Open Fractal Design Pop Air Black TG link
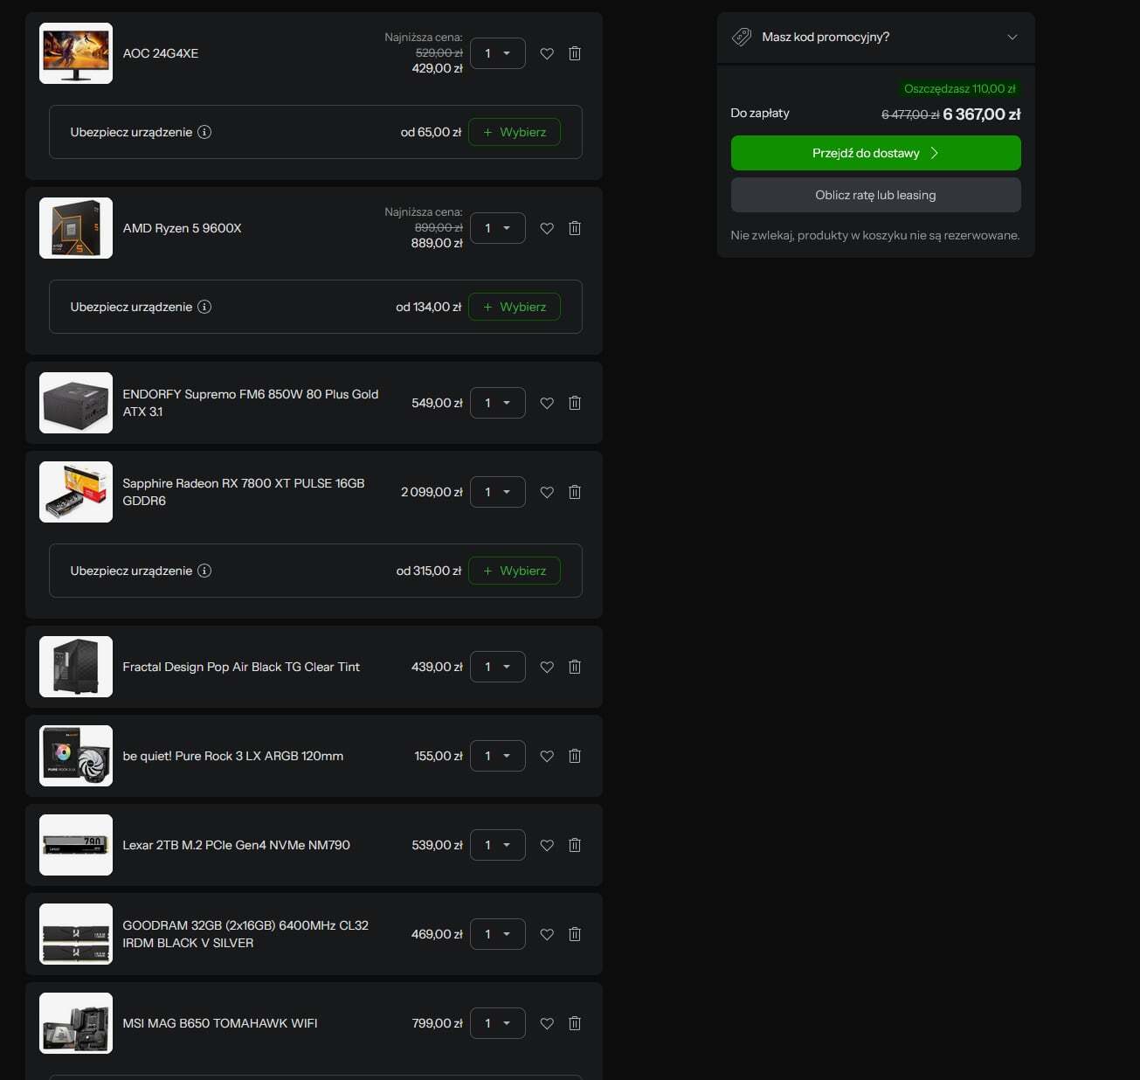Image resolution: width=1140 pixels, height=1080 pixels. tap(241, 667)
